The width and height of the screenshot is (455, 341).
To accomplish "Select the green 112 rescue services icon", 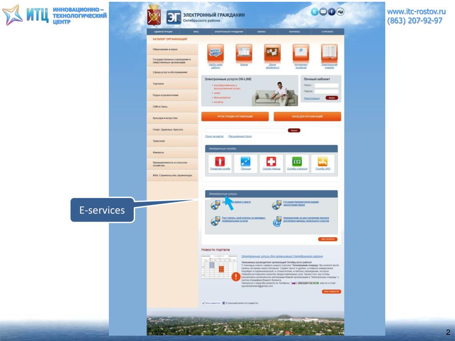I will click(x=297, y=161).
